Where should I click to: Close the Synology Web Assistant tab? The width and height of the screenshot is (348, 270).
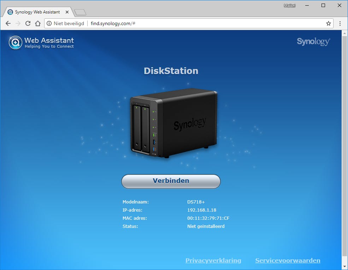(x=67, y=12)
